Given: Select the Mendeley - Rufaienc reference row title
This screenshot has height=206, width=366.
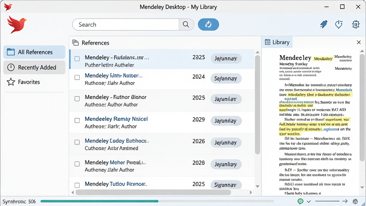Looking at the screenshot, I should tap(117, 58).
